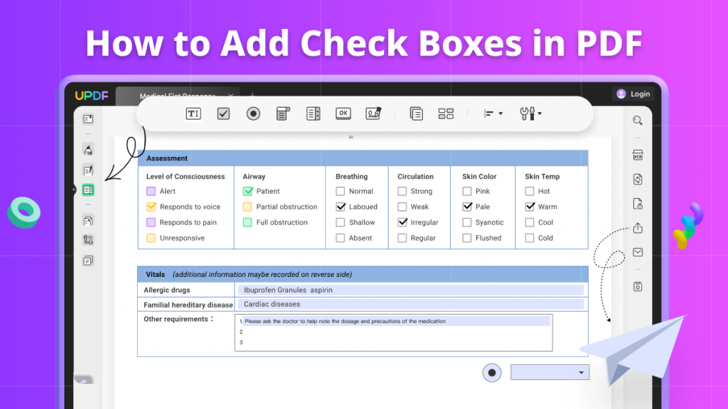
Task: Select the radio button beside the bottom combo box
Action: [492, 372]
